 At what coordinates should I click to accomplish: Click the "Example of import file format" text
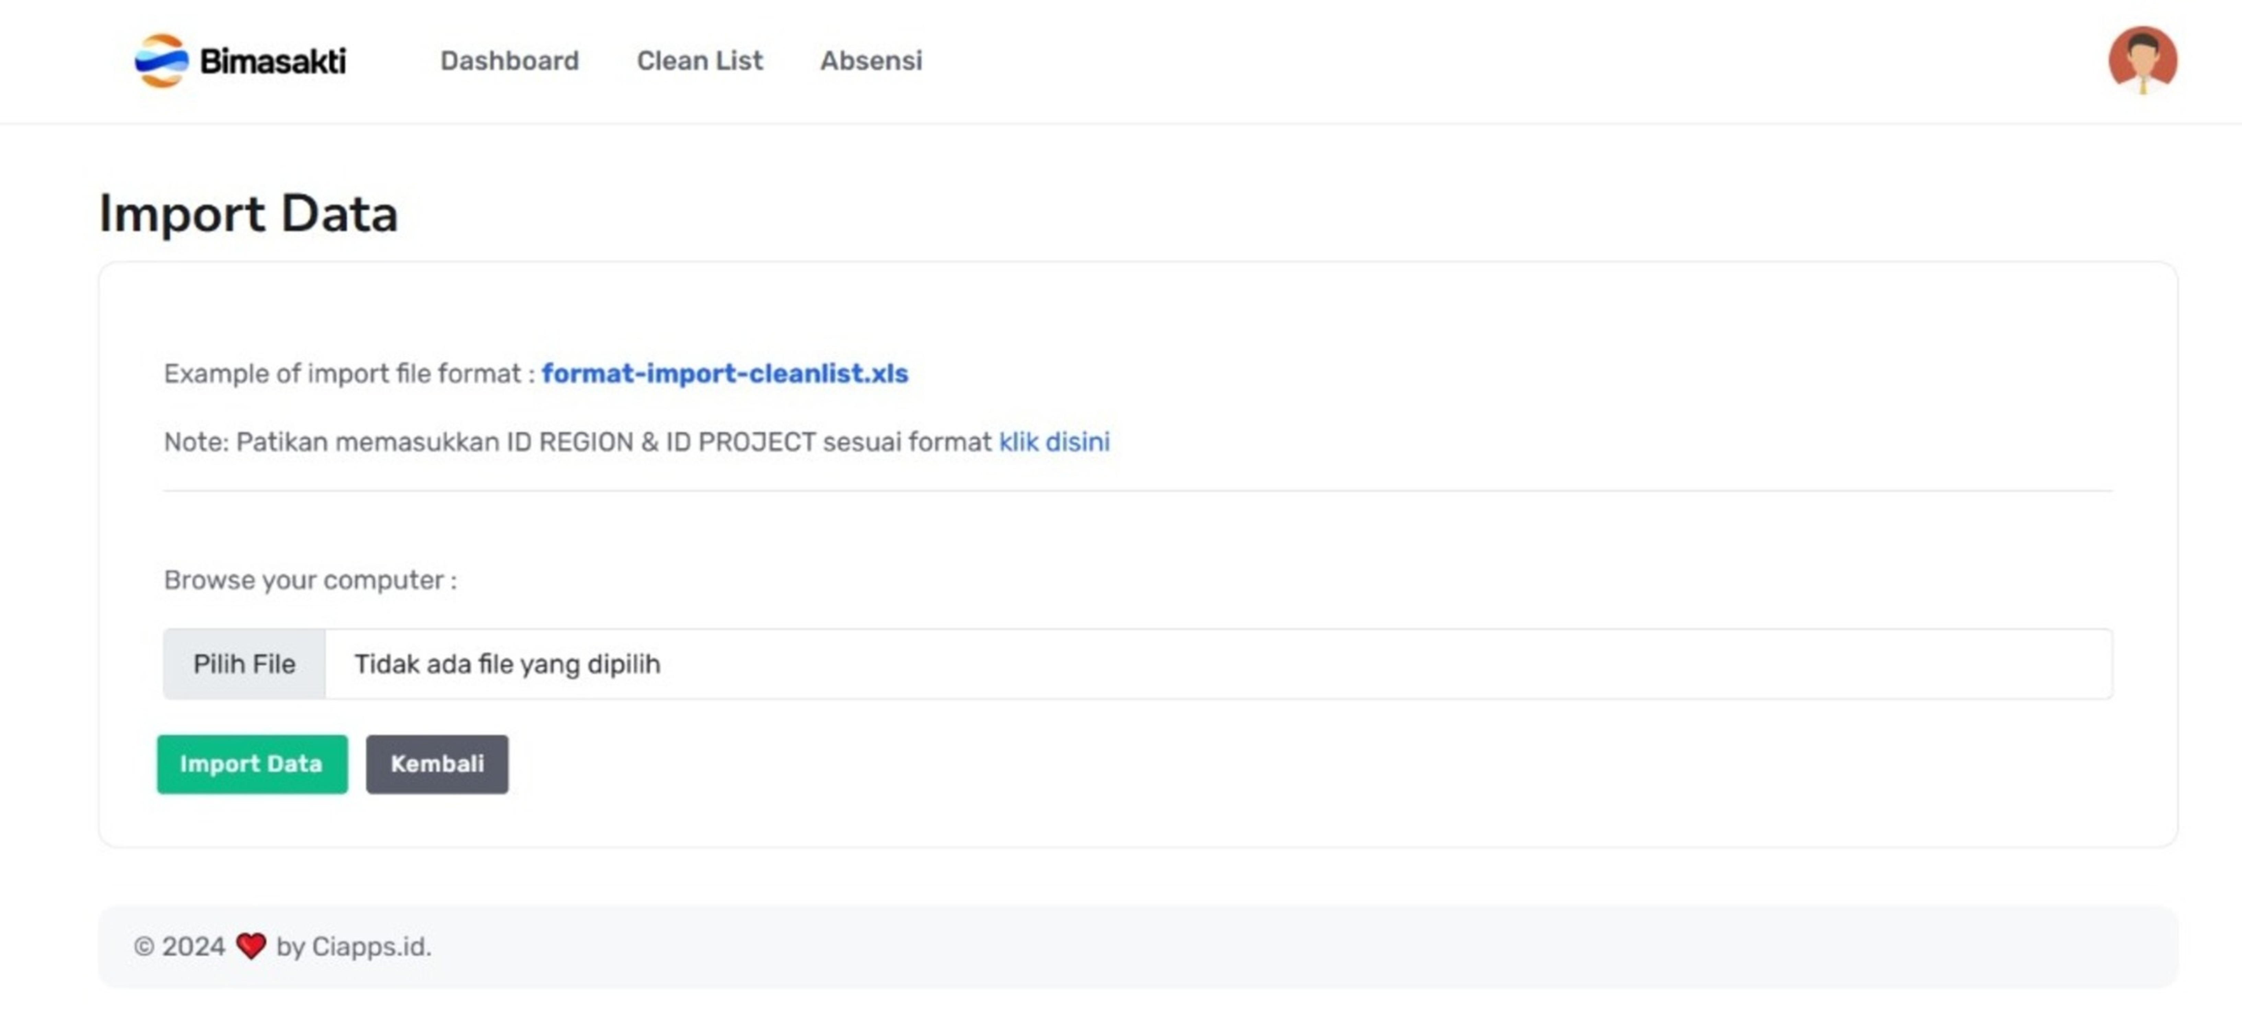tap(348, 373)
